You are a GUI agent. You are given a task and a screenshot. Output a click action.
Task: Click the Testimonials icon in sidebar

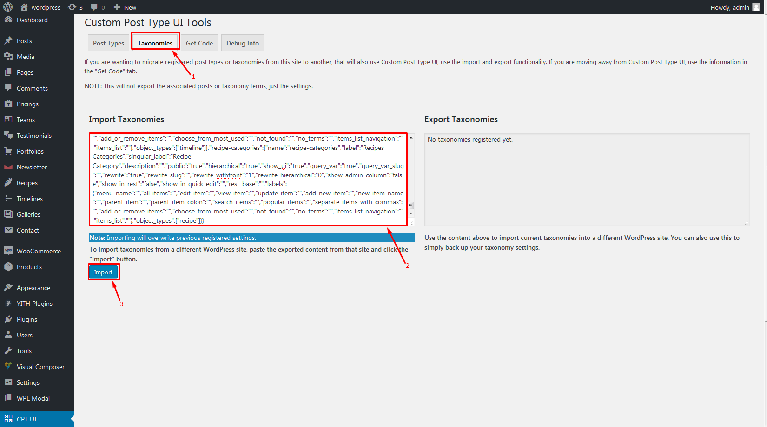8,136
